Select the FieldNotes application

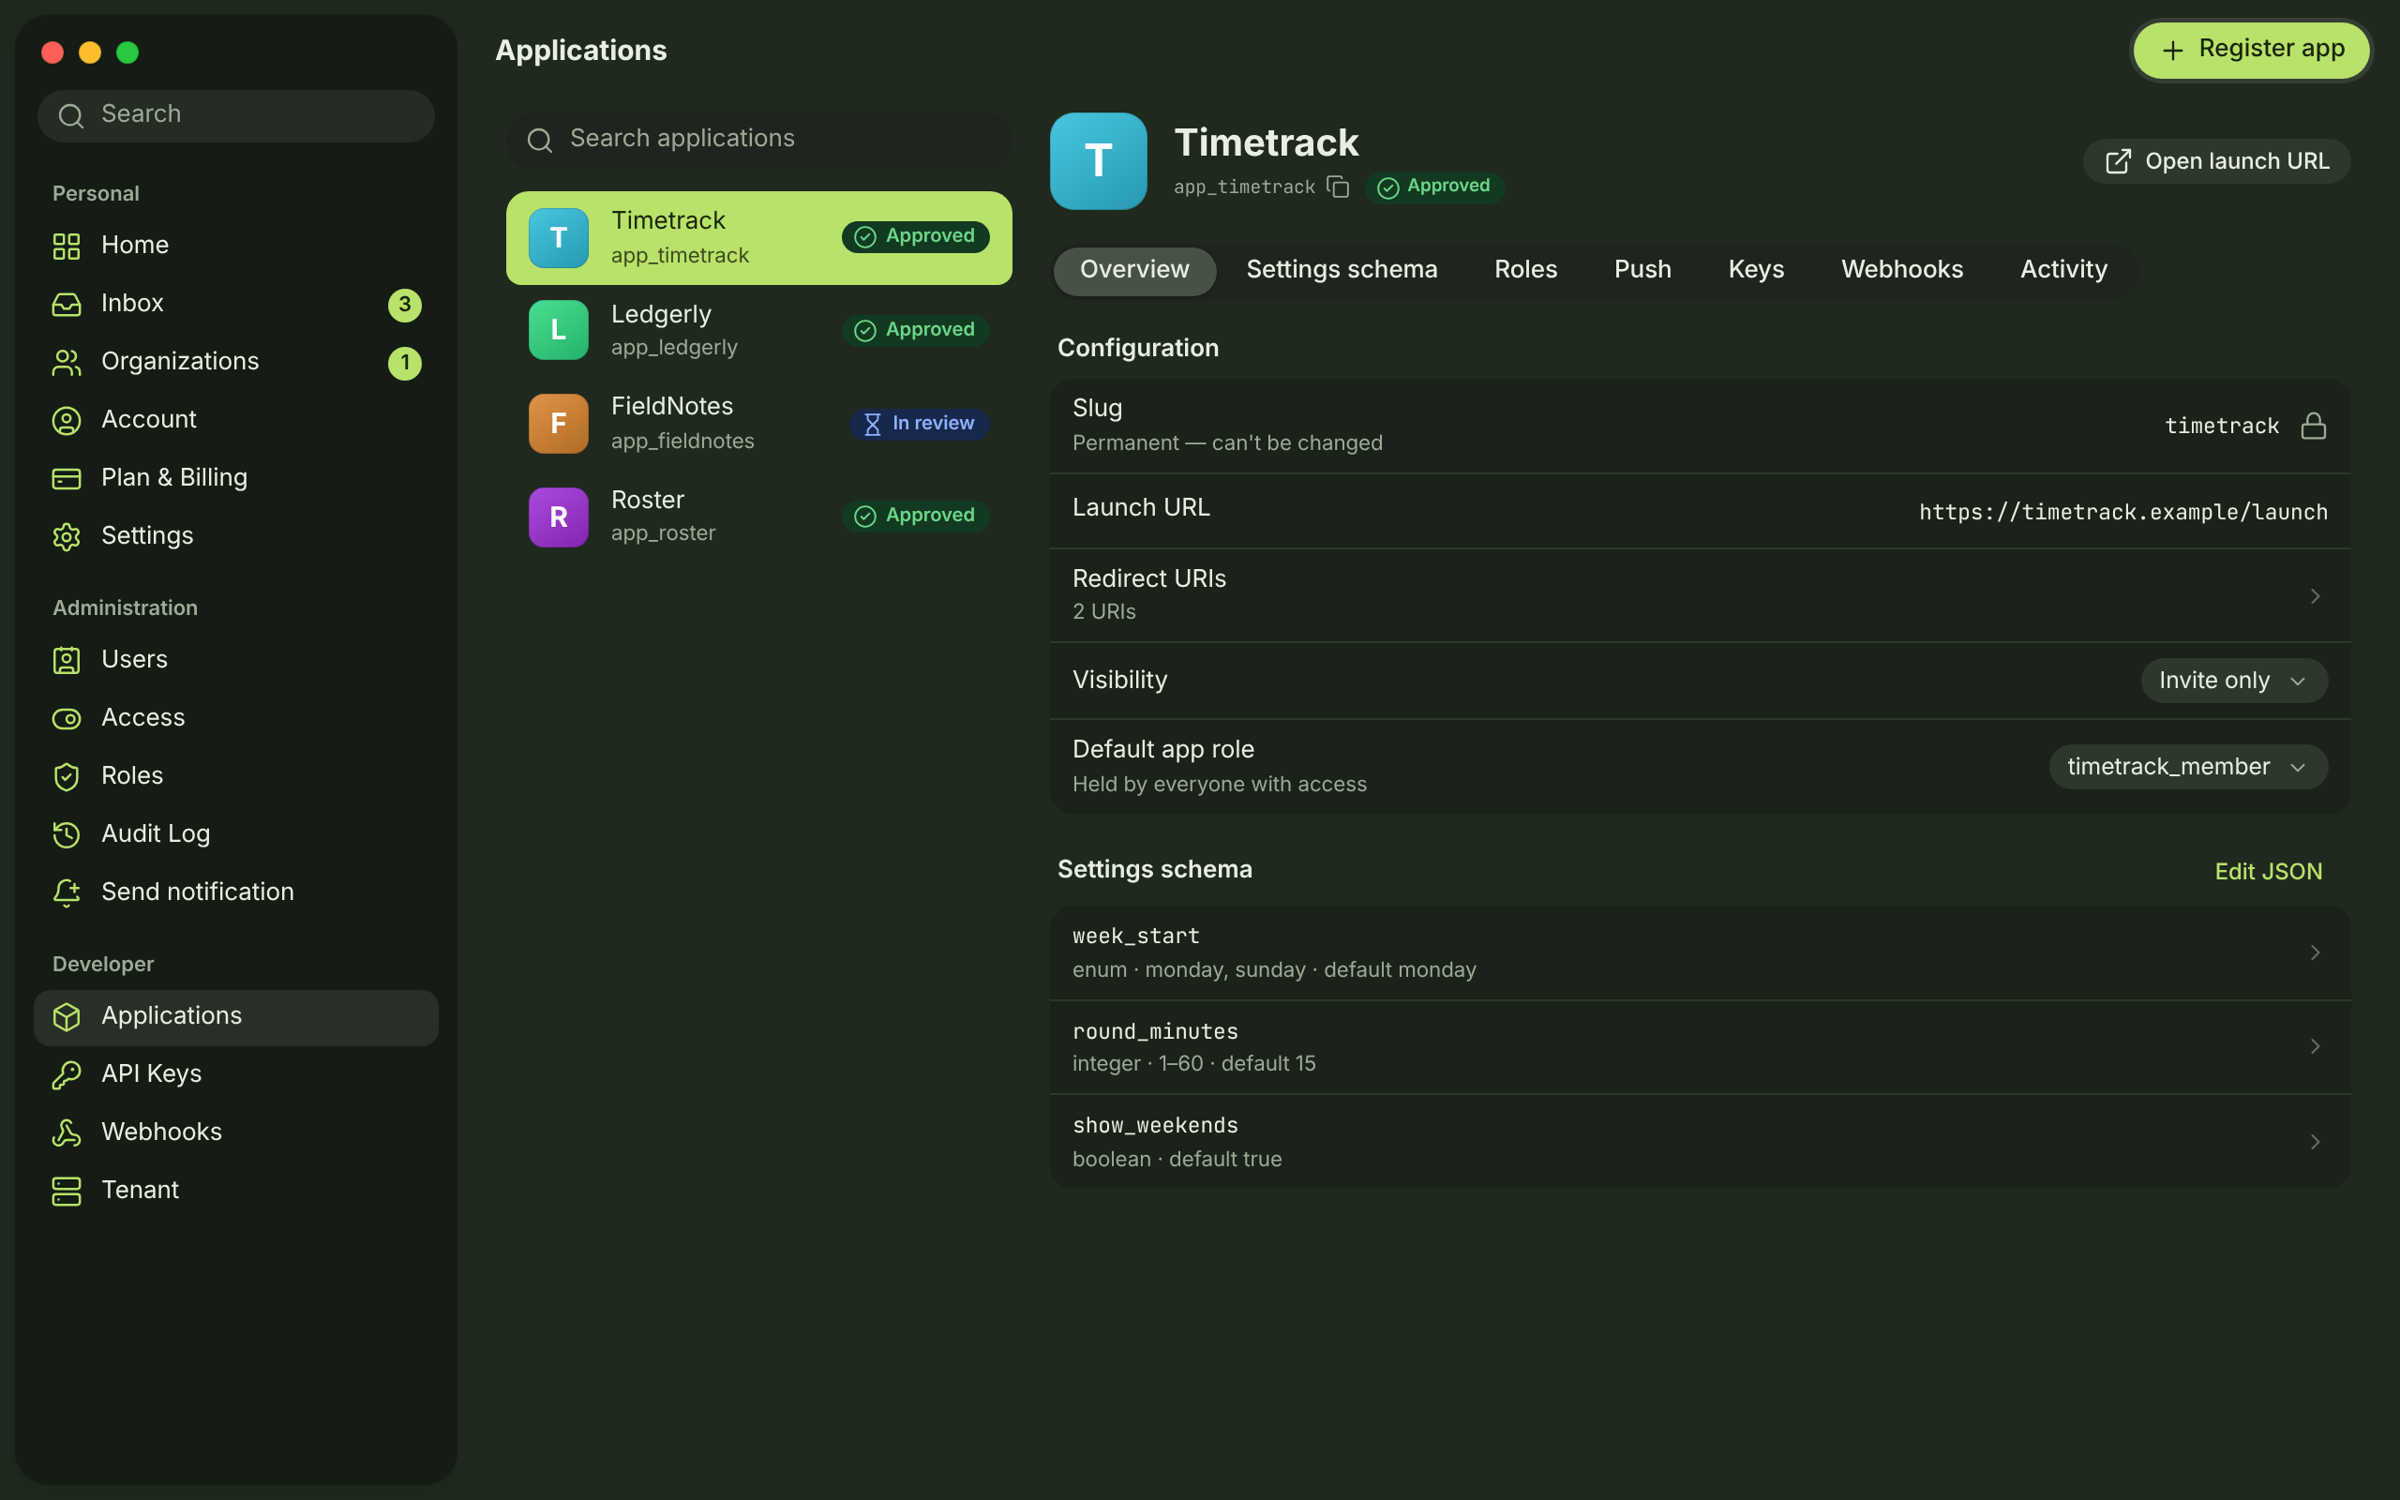758,424
